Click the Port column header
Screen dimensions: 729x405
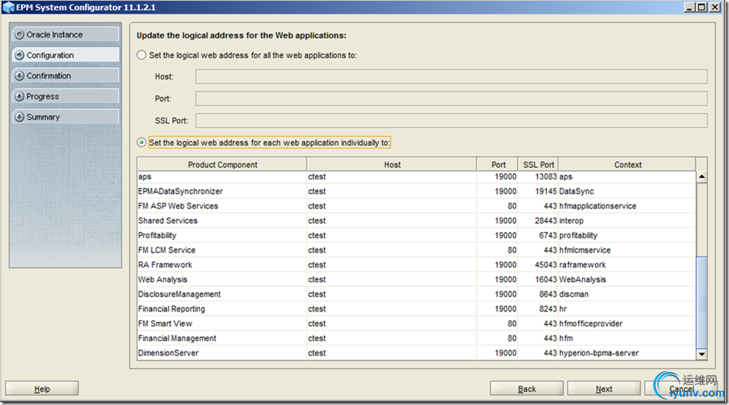498,165
